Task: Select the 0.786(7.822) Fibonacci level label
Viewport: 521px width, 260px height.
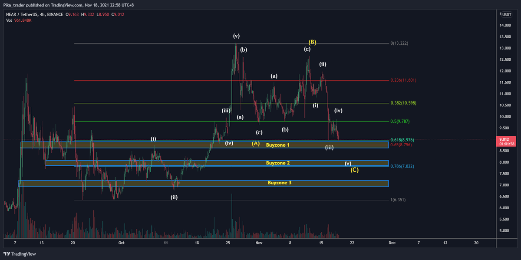Action: (x=402, y=166)
